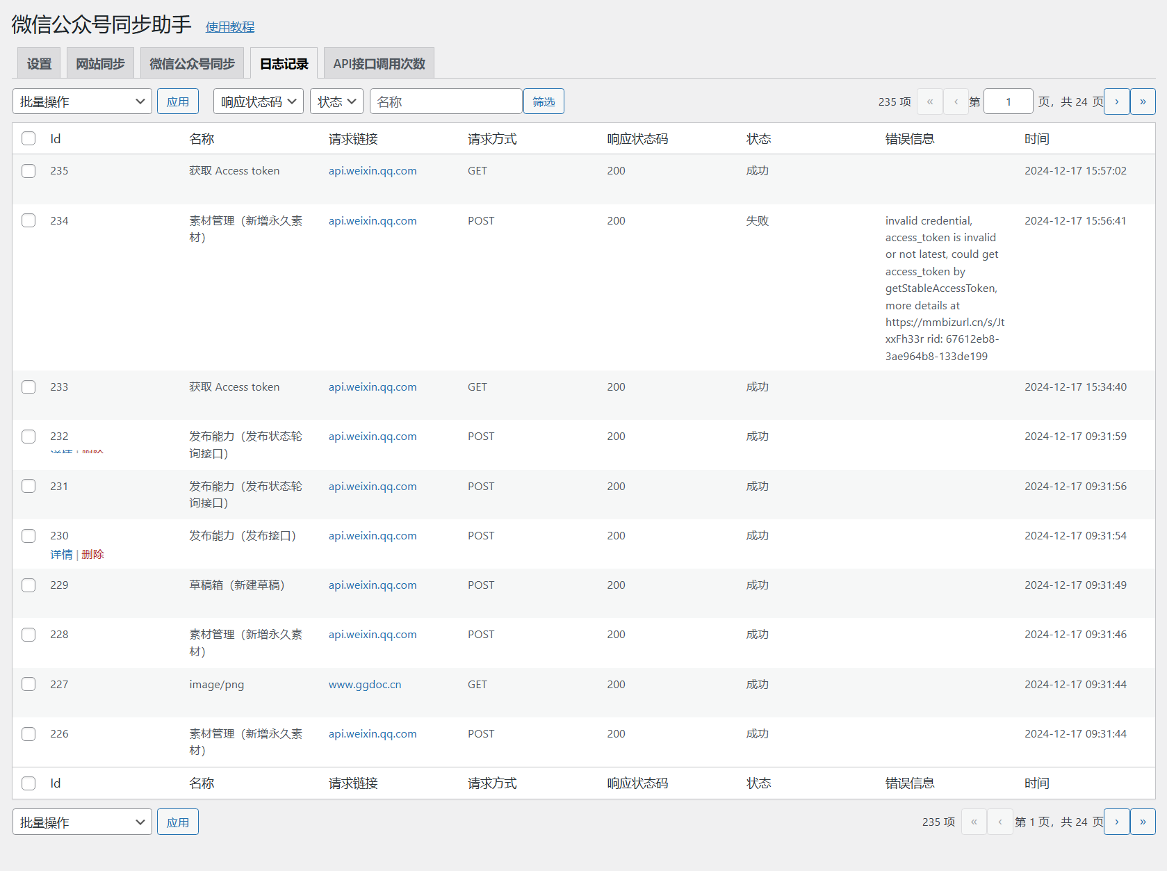Select all rows via footer checkbox
The image size is (1167, 871).
(28, 783)
